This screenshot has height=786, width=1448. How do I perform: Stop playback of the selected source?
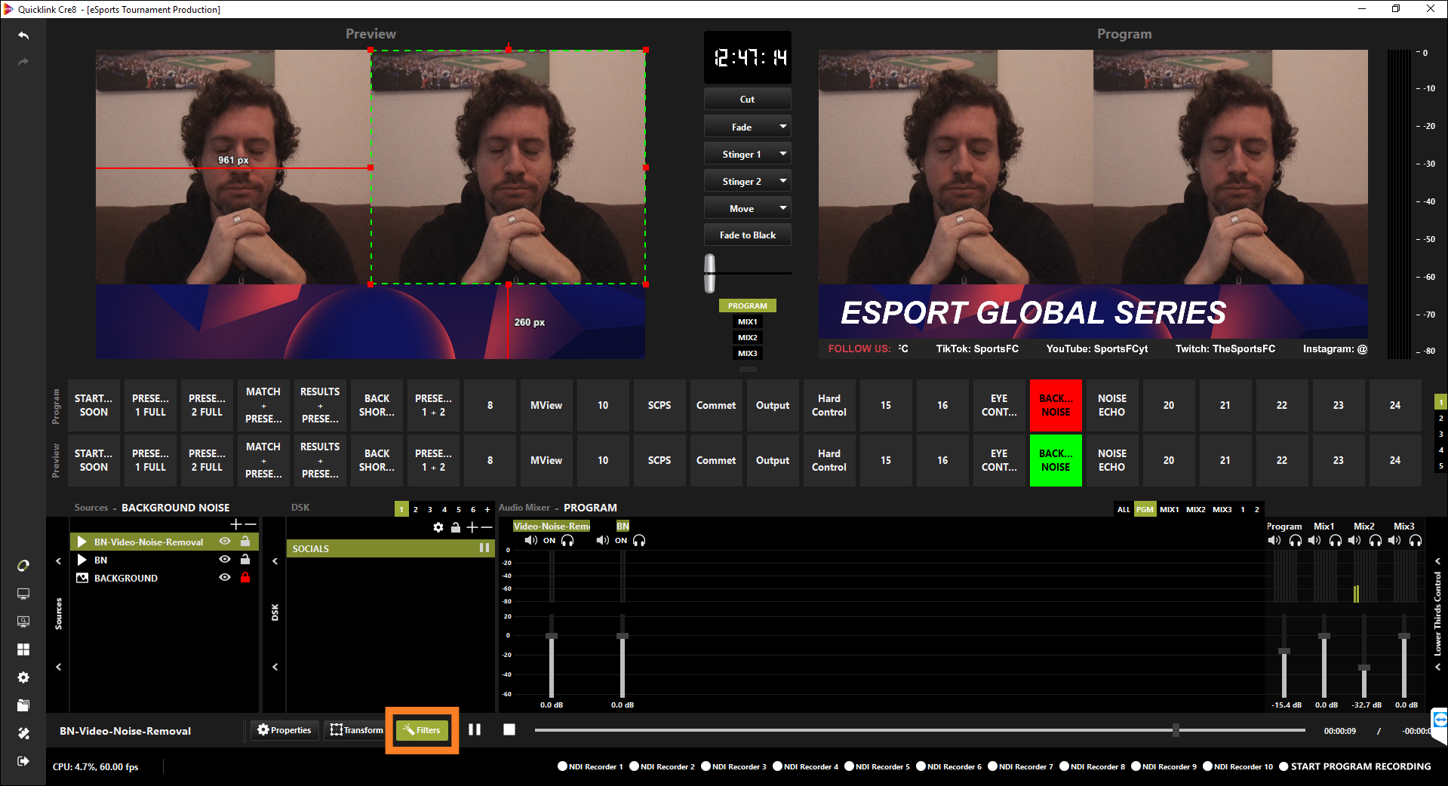(509, 729)
